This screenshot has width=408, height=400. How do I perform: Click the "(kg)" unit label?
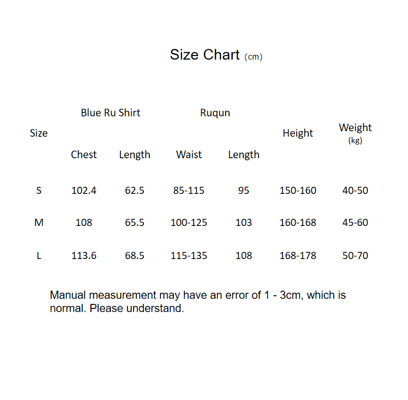click(355, 140)
